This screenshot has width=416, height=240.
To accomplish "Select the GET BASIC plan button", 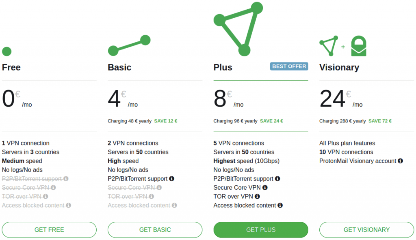I will tap(155, 230).
